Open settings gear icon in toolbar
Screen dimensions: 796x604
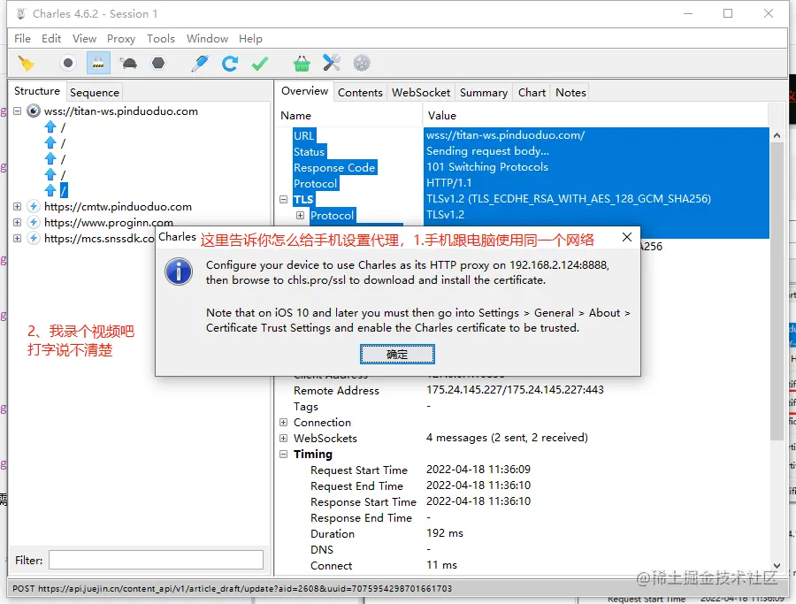tap(362, 63)
